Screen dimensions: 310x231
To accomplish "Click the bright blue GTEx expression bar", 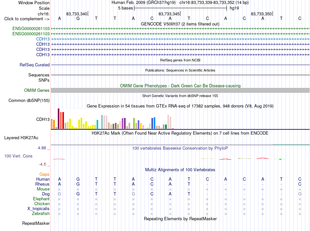I will coord(154,123).
